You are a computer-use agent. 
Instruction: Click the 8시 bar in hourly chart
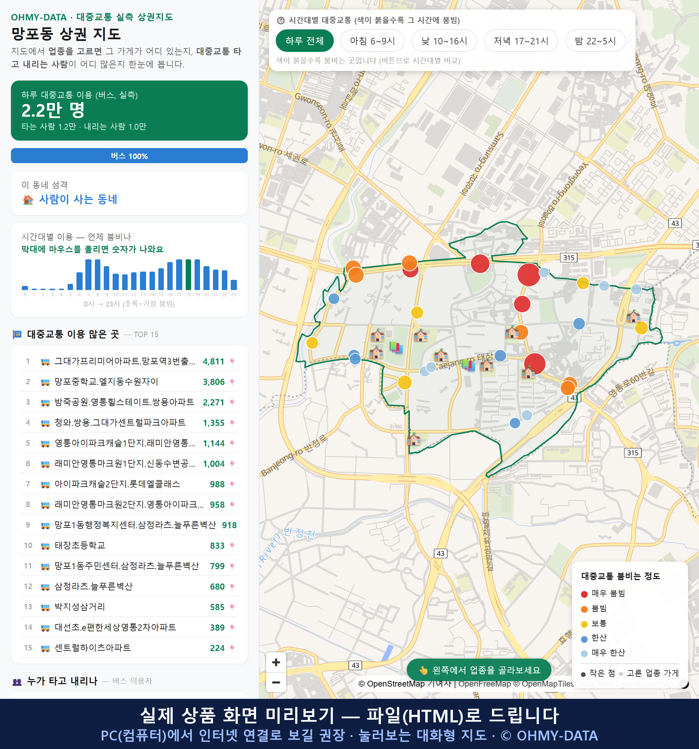pos(98,274)
